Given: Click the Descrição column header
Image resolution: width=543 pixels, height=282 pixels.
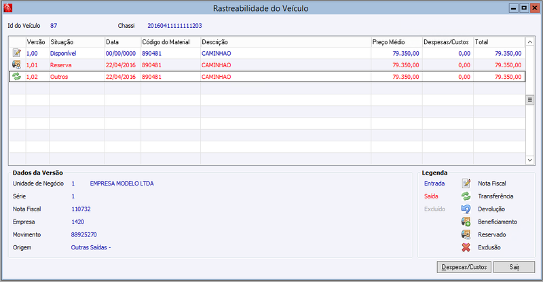Looking at the screenshot, I should [x=286, y=42].
